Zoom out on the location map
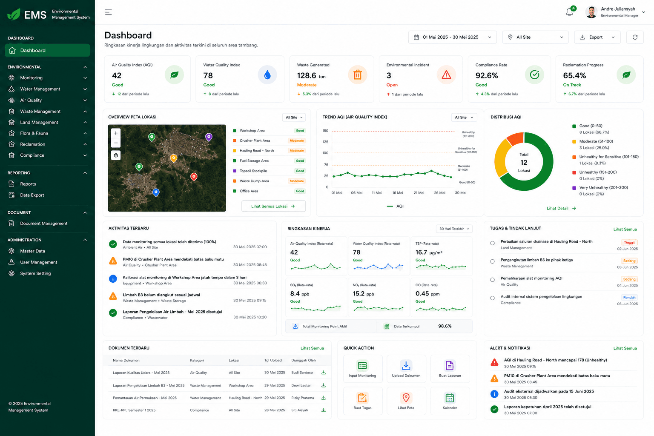This screenshot has height=436, width=654. [x=116, y=143]
